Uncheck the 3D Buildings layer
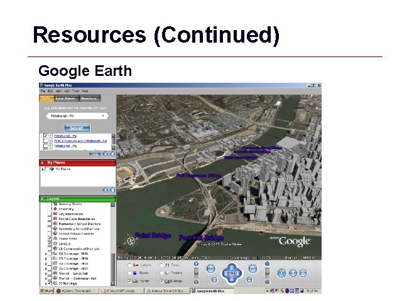 click(x=50, y=283)
